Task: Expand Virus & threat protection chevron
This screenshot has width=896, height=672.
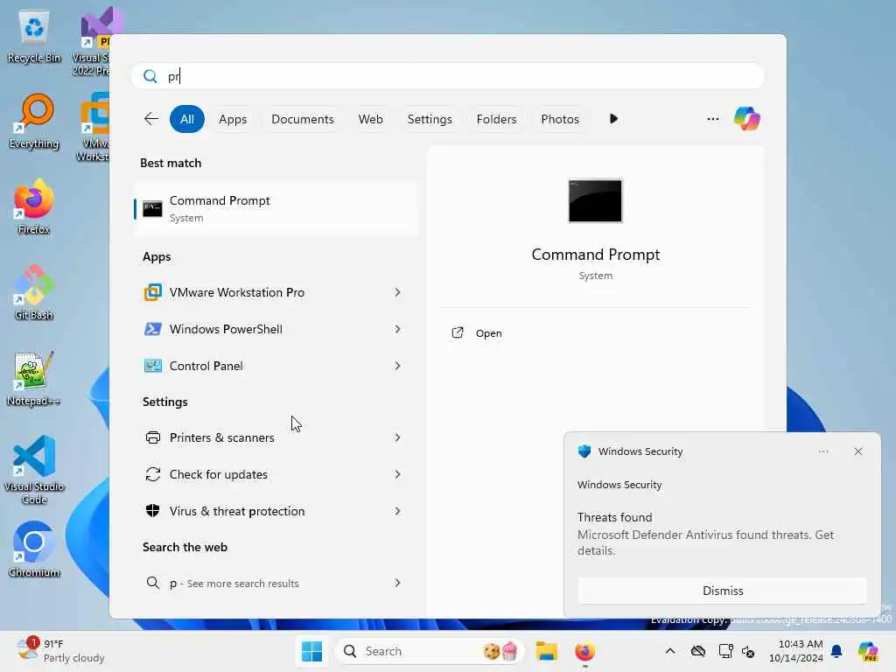Action: (397, 511)
